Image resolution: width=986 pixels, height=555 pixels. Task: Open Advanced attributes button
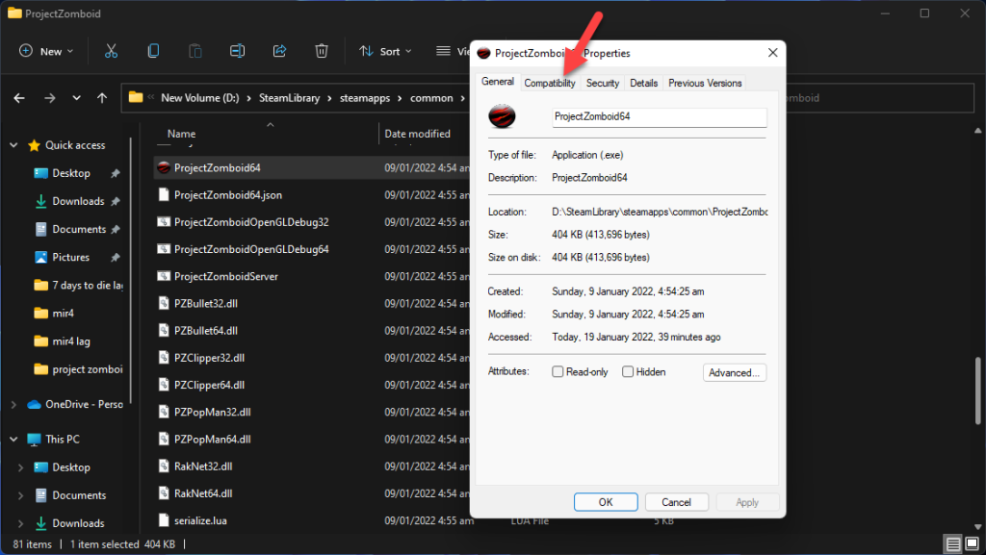click(x=735, y=372)
